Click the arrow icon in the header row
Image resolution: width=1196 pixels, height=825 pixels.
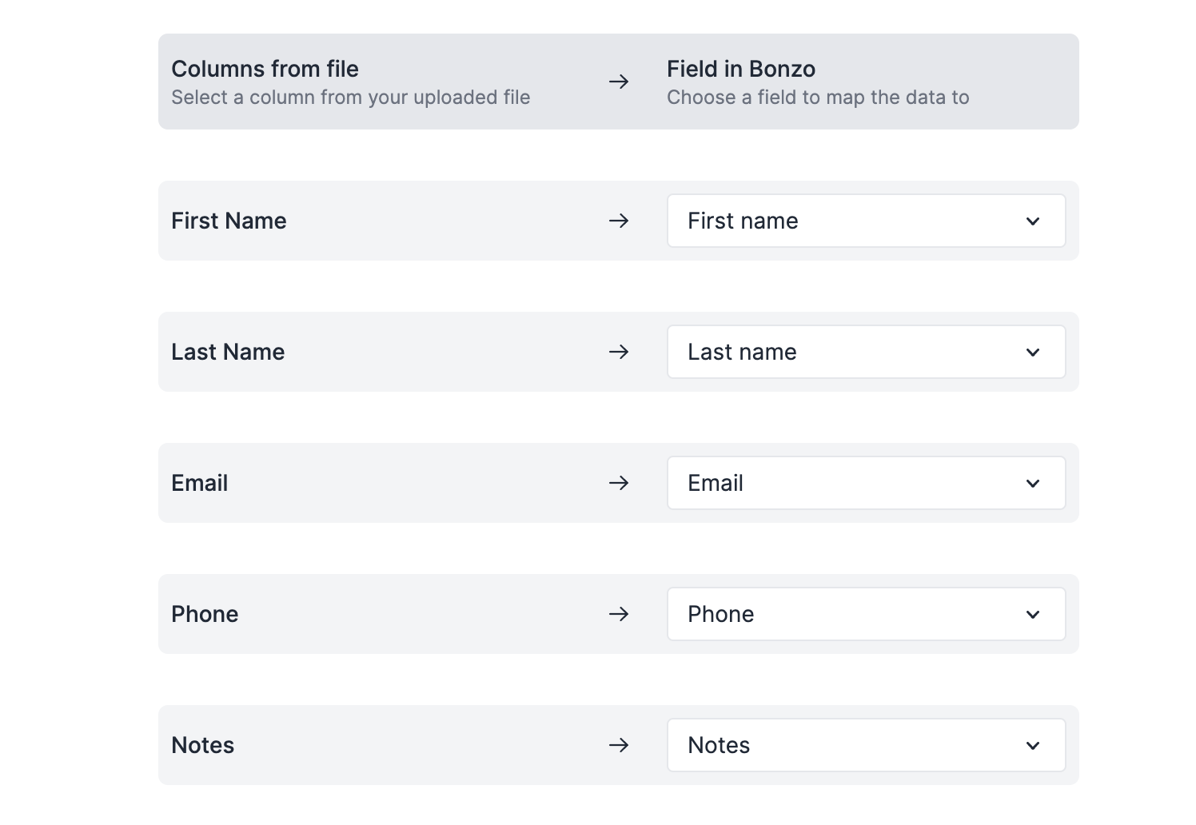619,82
